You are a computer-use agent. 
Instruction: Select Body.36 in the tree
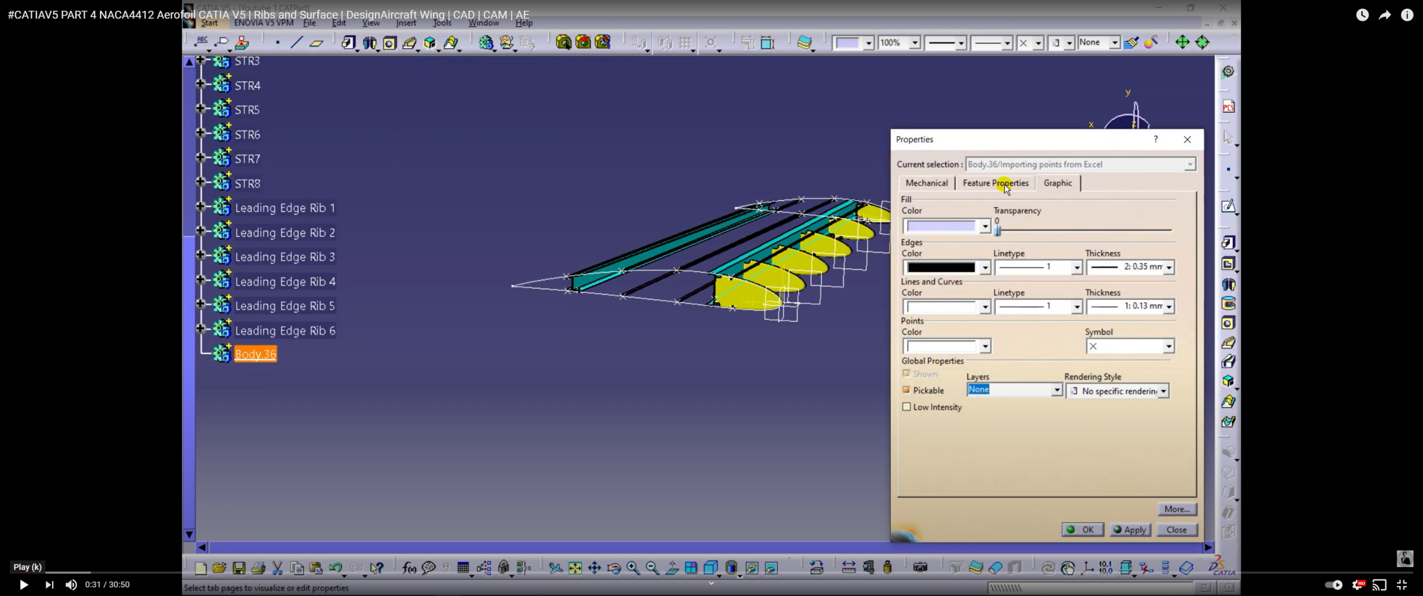pos(255,354)
